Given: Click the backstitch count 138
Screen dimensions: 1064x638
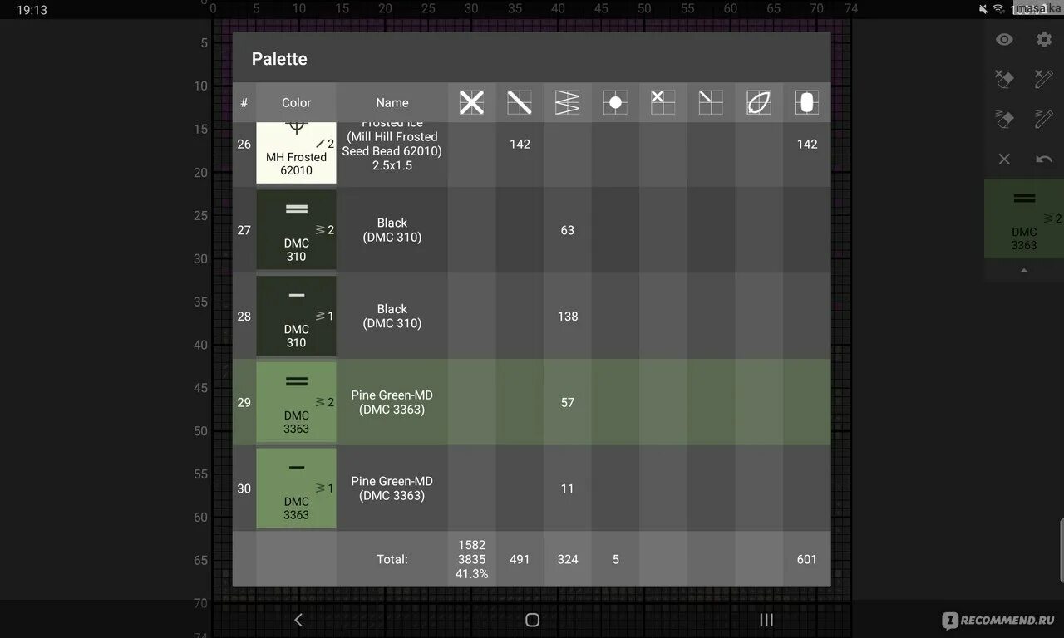Looking at the screenshot, I should (x=568, y=317).
